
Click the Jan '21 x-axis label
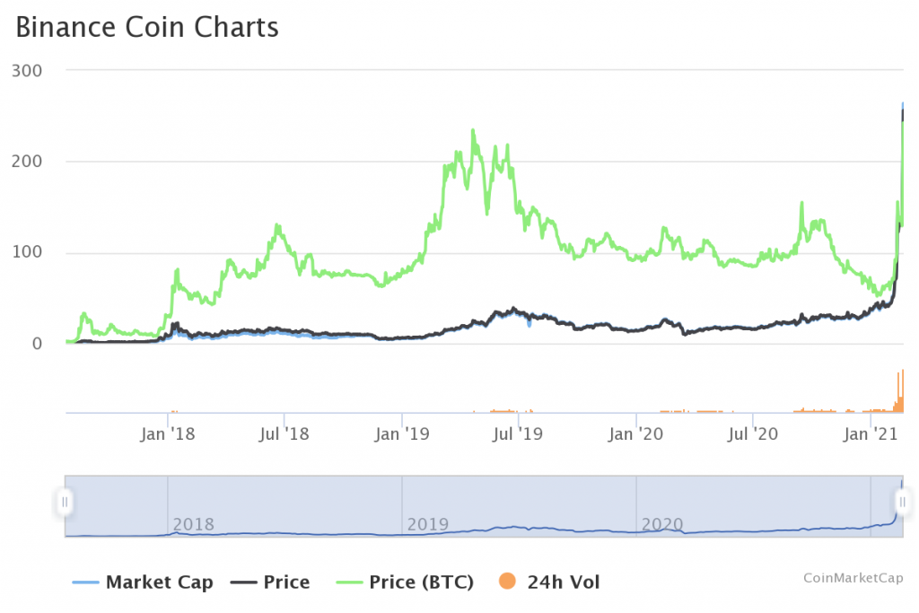871,435
